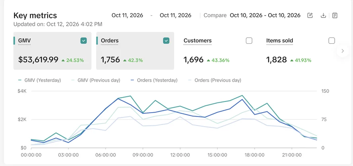Click the Items sold underlined label

pyautogui.click(x=280, y=41)
